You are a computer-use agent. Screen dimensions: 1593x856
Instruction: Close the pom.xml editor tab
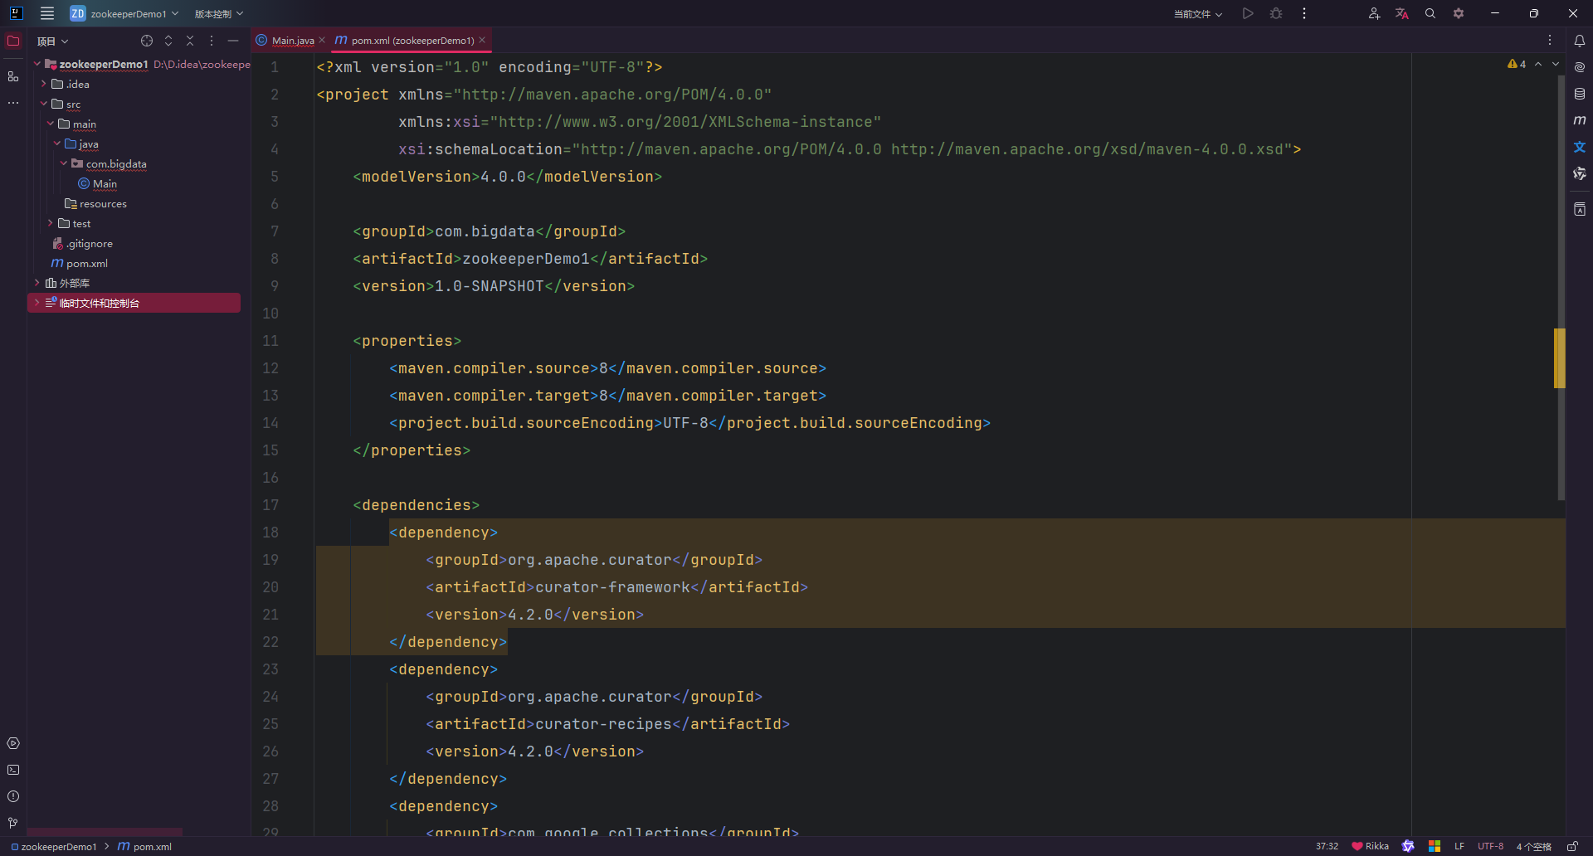pos(482,40)
